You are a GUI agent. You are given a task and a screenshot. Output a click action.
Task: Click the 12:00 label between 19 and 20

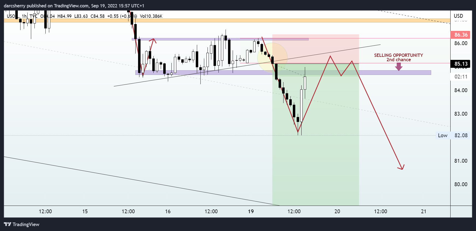(x=294, y=211)
